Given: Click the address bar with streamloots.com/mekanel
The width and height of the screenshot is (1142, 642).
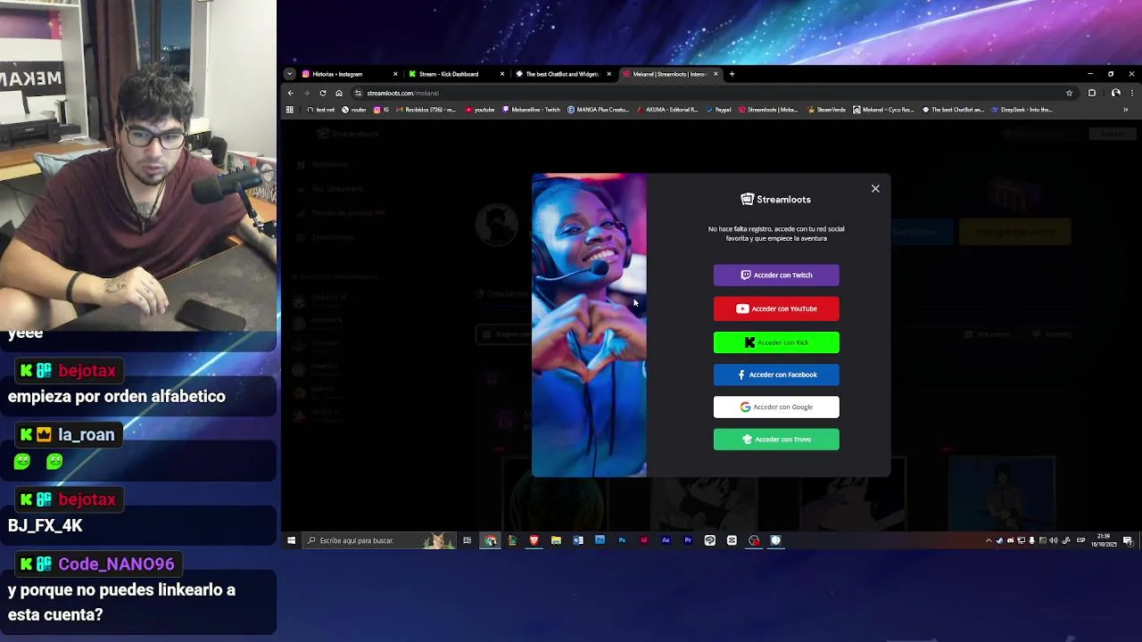Looking at the screenshot, I should click(714, 93).
